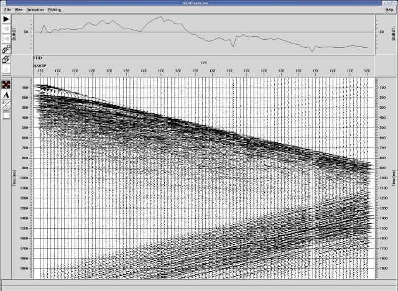The width and height of the screenshot is (398, 291).
Task: Choose the dx/dt velocity measurement tool
Action: click(6, 105)
